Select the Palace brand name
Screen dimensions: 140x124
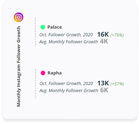[55, 27]
